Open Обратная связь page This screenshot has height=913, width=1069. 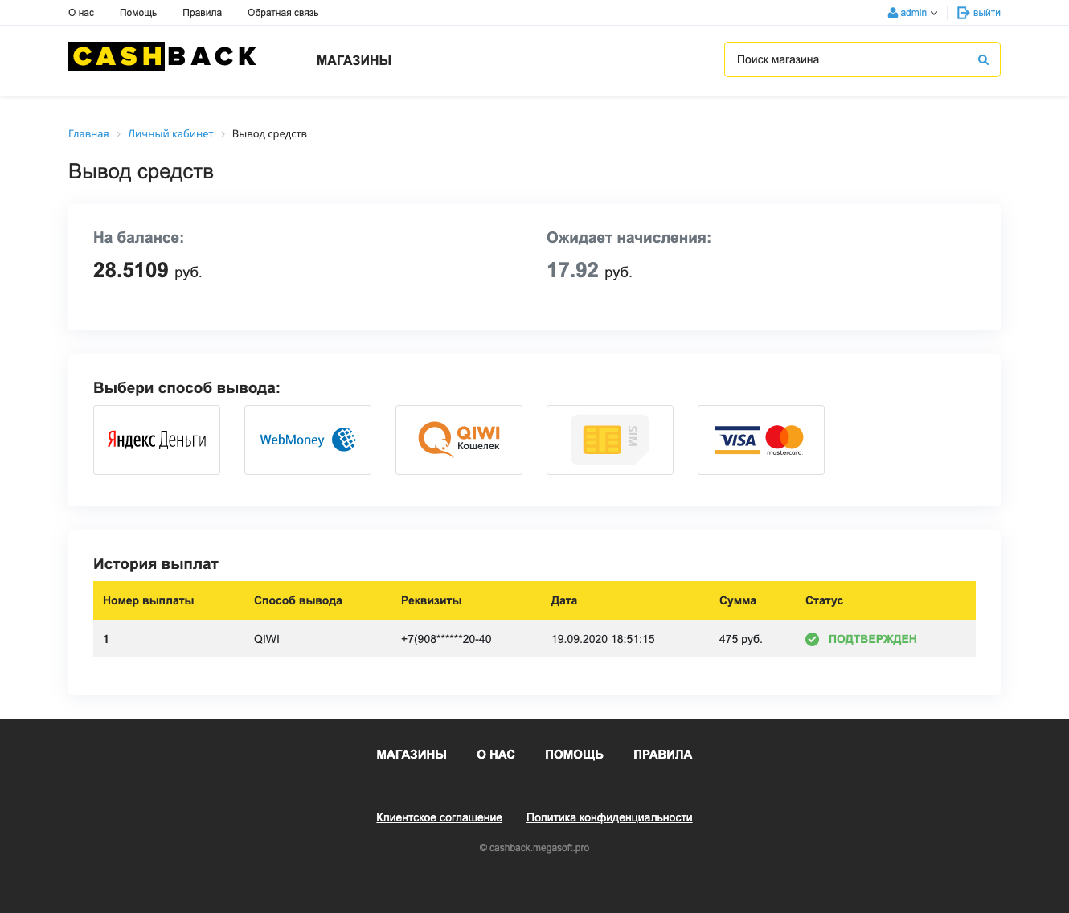[283, 13]
